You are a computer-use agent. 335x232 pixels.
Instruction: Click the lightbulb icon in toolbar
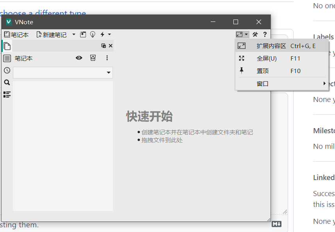[x=93, y=34]
